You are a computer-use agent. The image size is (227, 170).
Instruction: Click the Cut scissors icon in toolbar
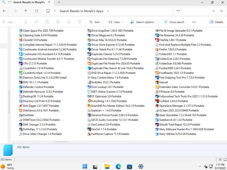(x=25, y=22)
